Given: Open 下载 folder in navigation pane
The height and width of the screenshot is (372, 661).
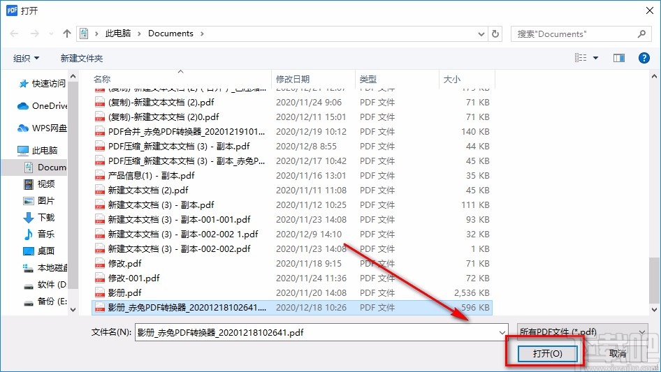Looking at the screenshot, I should (x=39, y=217).
